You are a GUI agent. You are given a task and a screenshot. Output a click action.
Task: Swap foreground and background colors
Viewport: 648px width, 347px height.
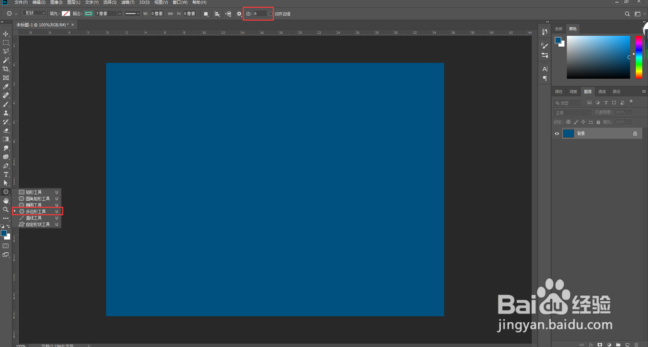click(x=8, y=226)
